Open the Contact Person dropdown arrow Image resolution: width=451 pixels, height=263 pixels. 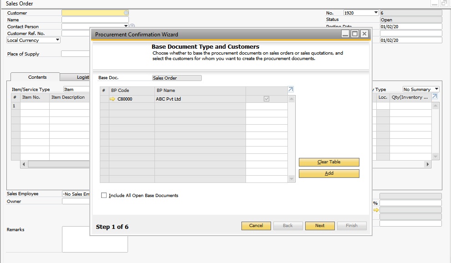coord(126,26)
